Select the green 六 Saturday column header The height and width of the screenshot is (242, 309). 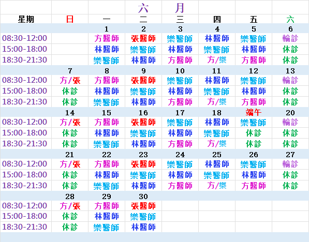coord(290,19)
